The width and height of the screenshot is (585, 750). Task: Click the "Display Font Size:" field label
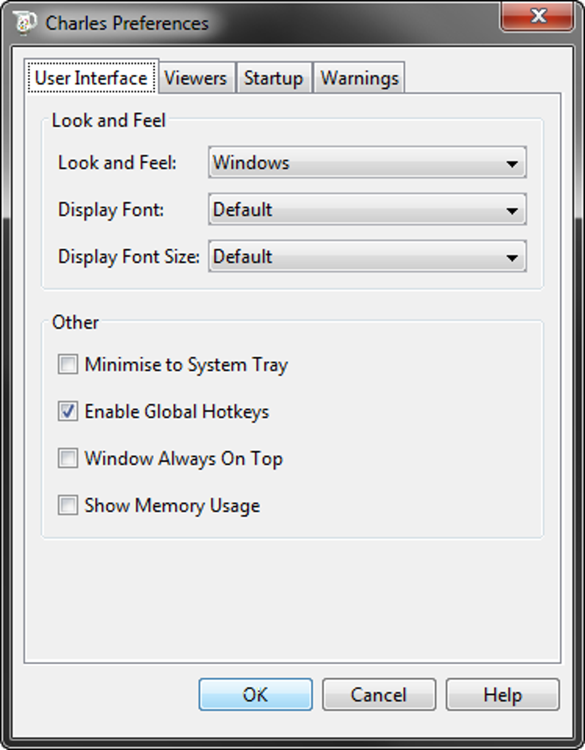pos(128,257)
